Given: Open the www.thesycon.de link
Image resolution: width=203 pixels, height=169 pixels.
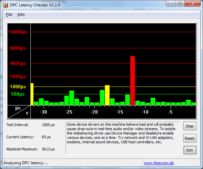Looking at the screenshot, I should pyautogui.click(x=159, y=163).
